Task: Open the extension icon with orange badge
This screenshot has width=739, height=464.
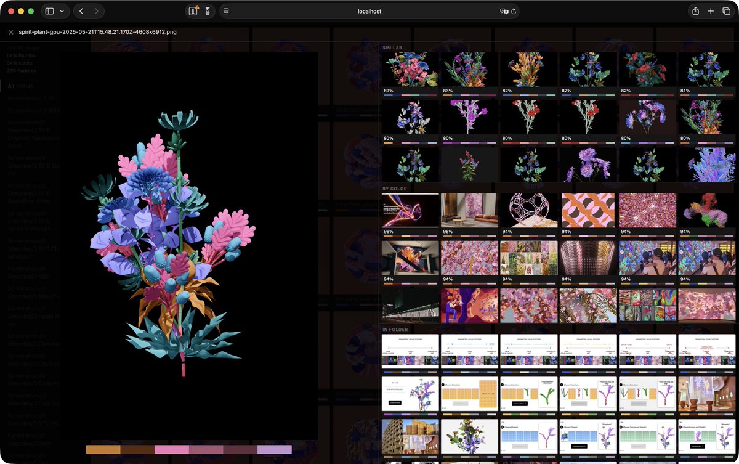Action: pyautogui.click(x=193, y=11)
